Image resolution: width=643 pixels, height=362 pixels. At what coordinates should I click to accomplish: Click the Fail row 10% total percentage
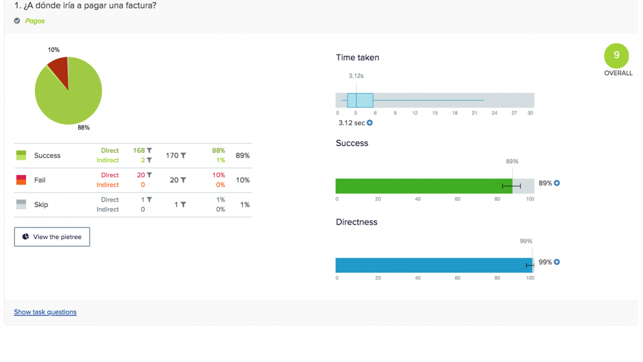pos(243,180)
